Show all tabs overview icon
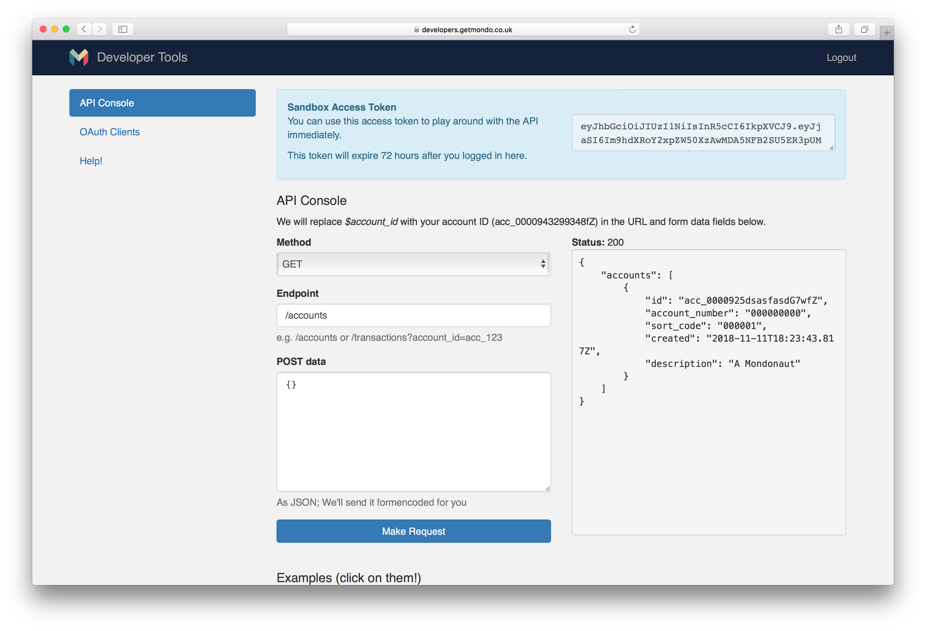 point(864,29)
